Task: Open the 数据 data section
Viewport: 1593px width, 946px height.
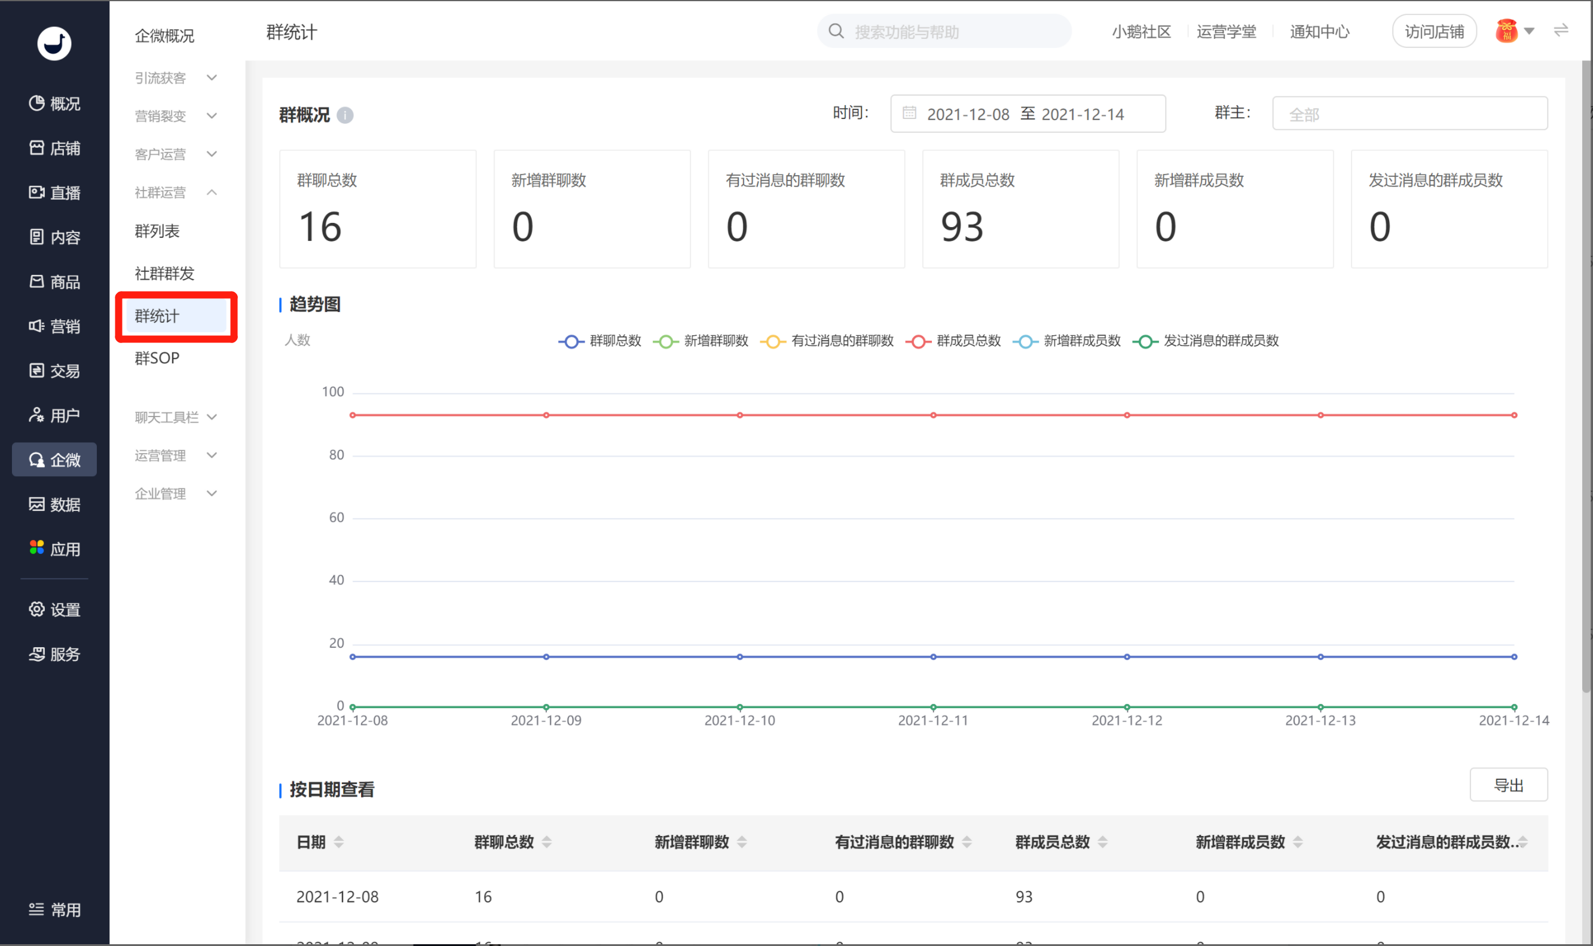Action: pos(54,504)
